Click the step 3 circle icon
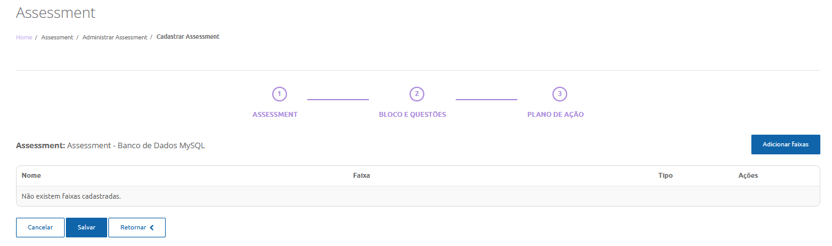Viewport: 832px width, 246px height. (559, 94)
